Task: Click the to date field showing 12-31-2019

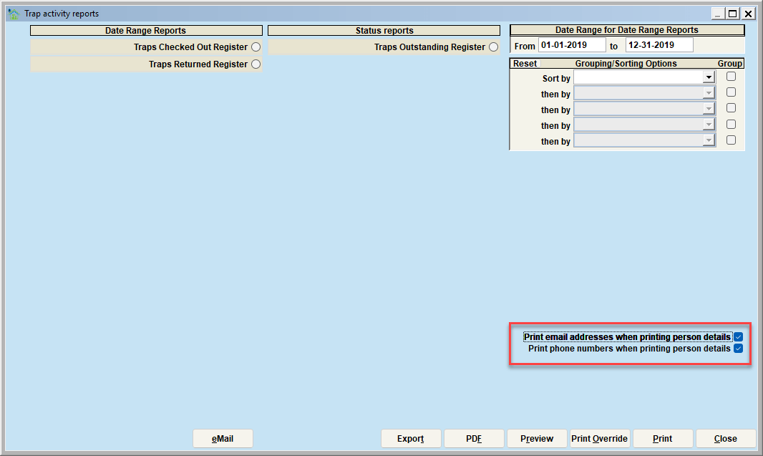Action: (x=659, y=45)
